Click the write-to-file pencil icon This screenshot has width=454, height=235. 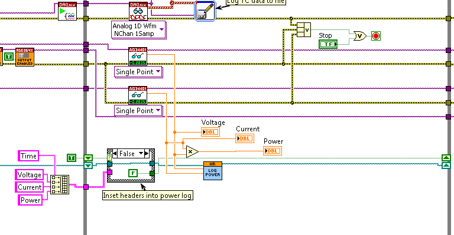[205, 11]
